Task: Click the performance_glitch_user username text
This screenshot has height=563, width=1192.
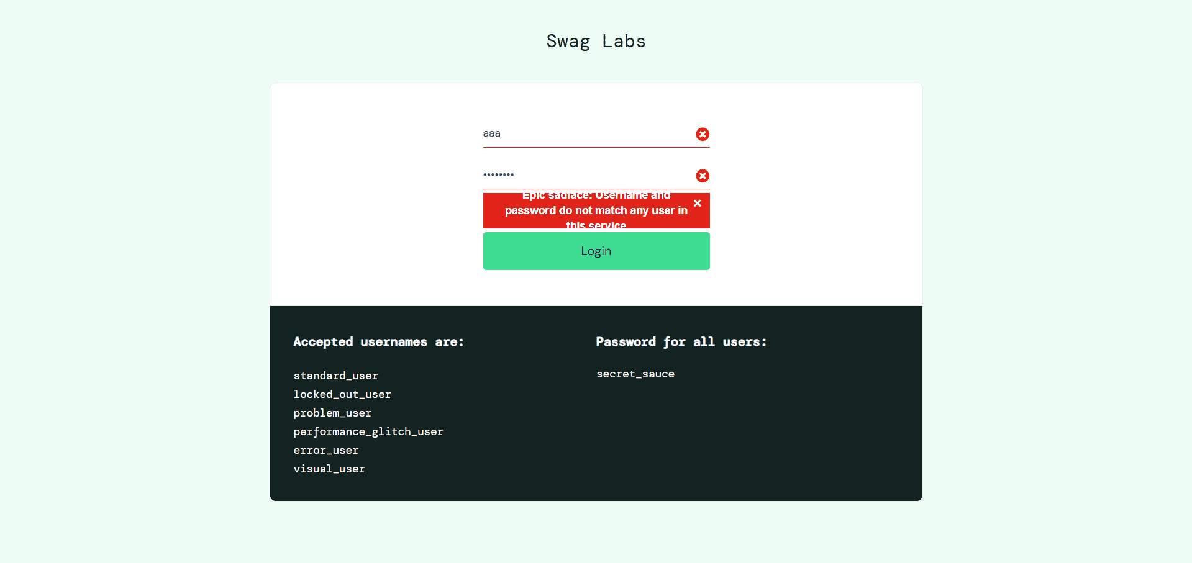Action: 368,431
